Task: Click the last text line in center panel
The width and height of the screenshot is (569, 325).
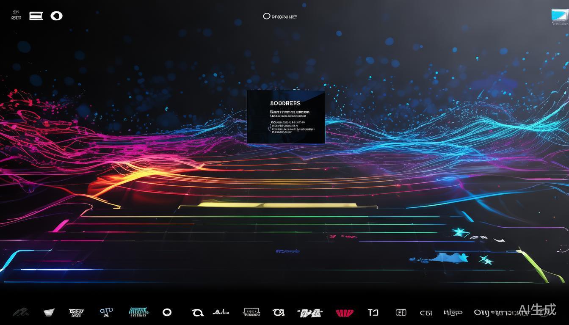Action: click(282, 131)
